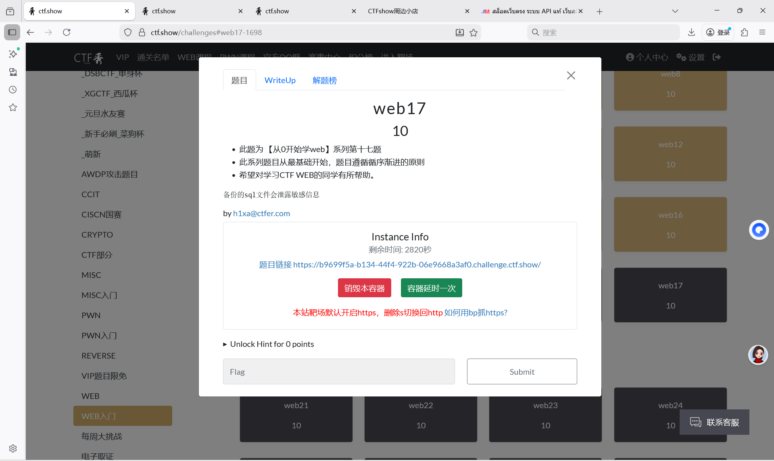774x461 pixels.
Task: Open the web12 challenge card
Action: point(670,154)
